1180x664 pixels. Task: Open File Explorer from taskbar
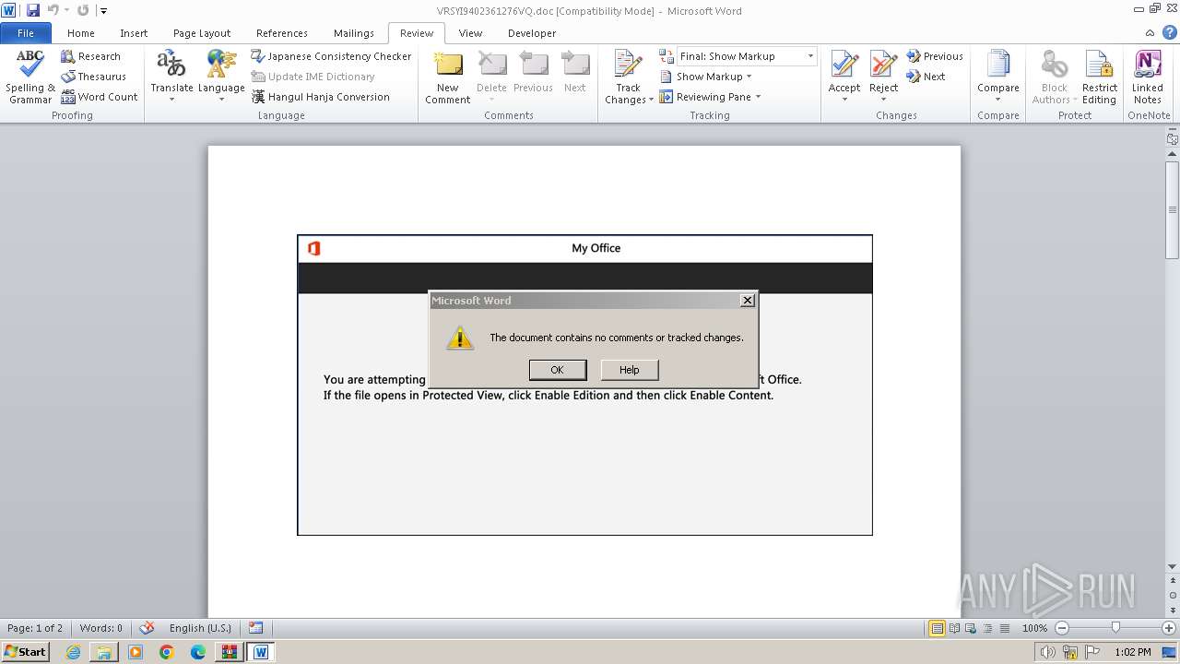[x=104, y=652]
